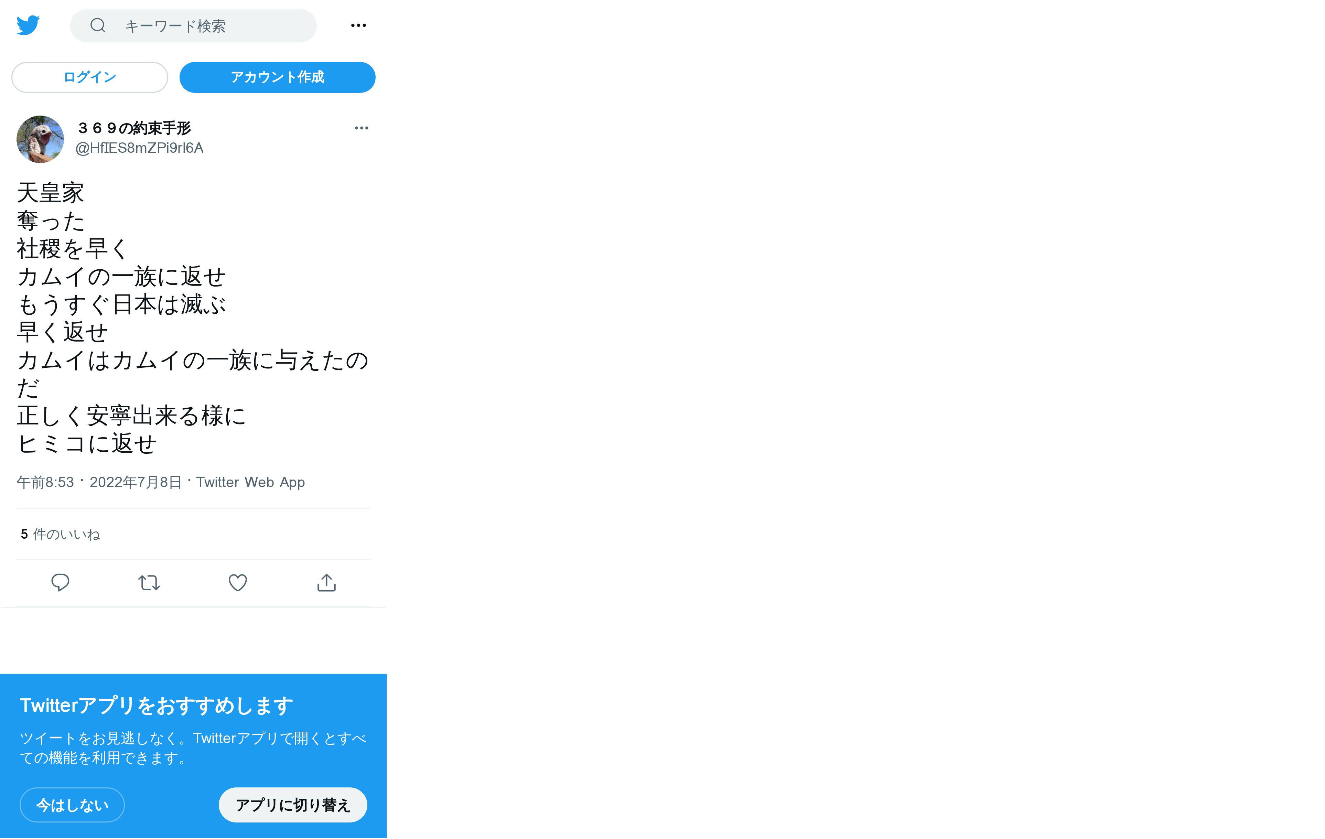Image resolution: width=1325 pixels, height=839 pixels.
Task: Click the reply speech bubble icon
Action: (60, 583)
